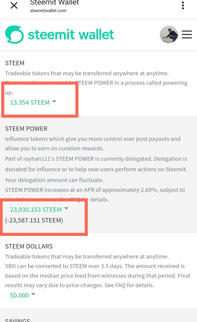Viewport: 197px width, 322px height.
Task: Click the SAVINGS section heading
Action: tap(18, 320)
